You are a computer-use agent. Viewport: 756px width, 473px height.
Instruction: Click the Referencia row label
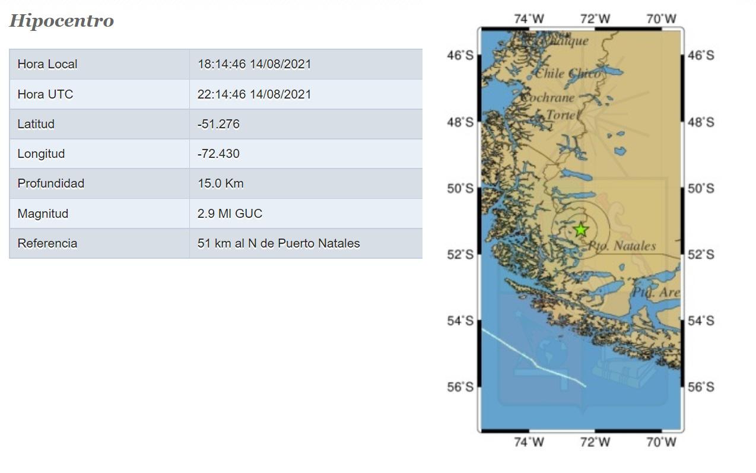click(x=47, y=243)
